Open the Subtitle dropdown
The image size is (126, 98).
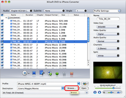point(54,11)
